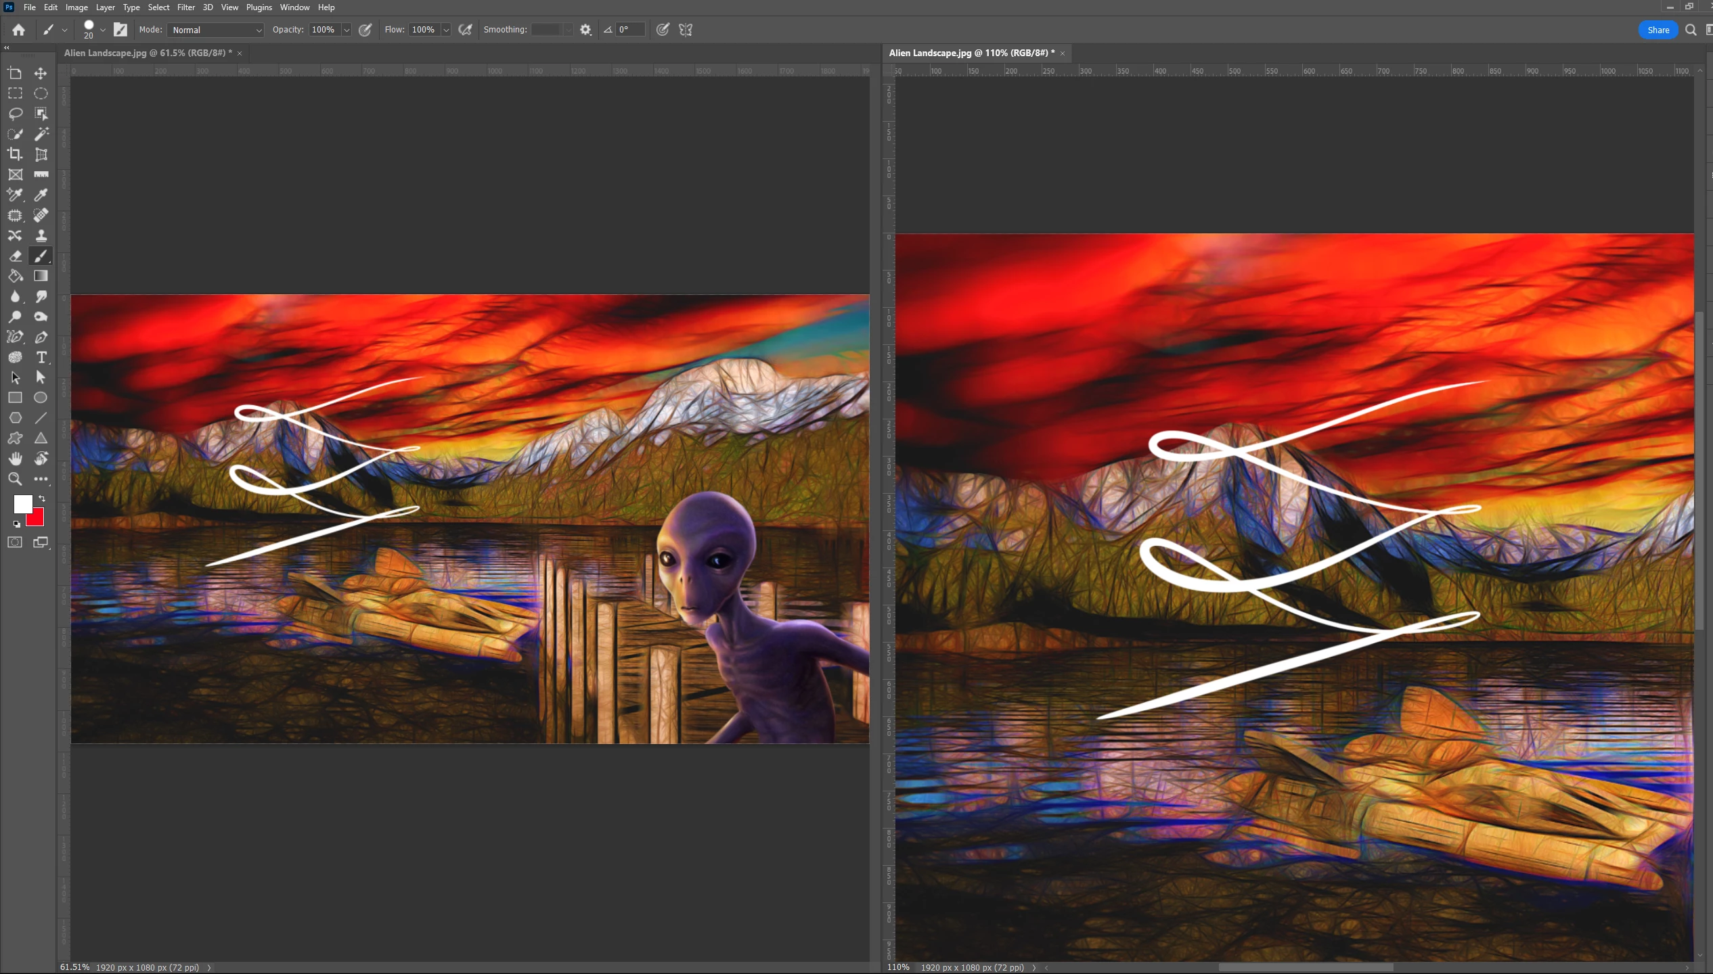Pick the Magic Wand tool
Screen dimensions: 1713x974
(41, 134)
